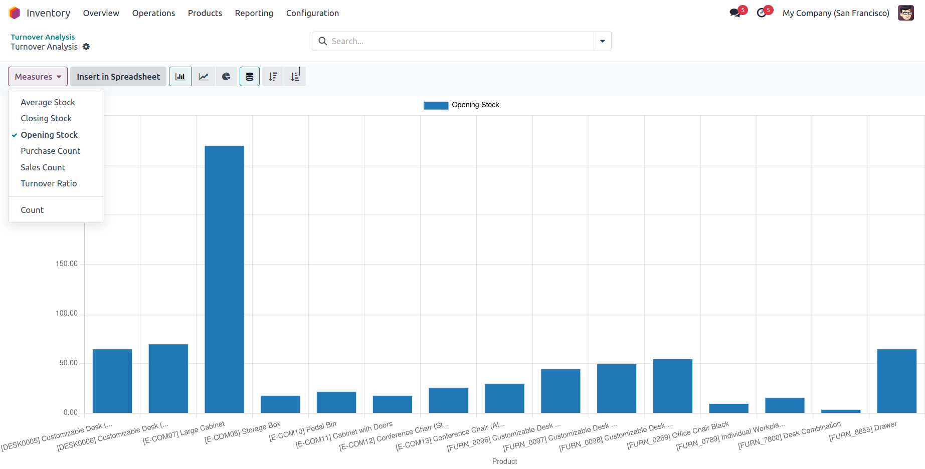The height and width of the screenshot is (469, 925).
Task: Click the Opening Stock legend color swatch
Action: (436, 105)
